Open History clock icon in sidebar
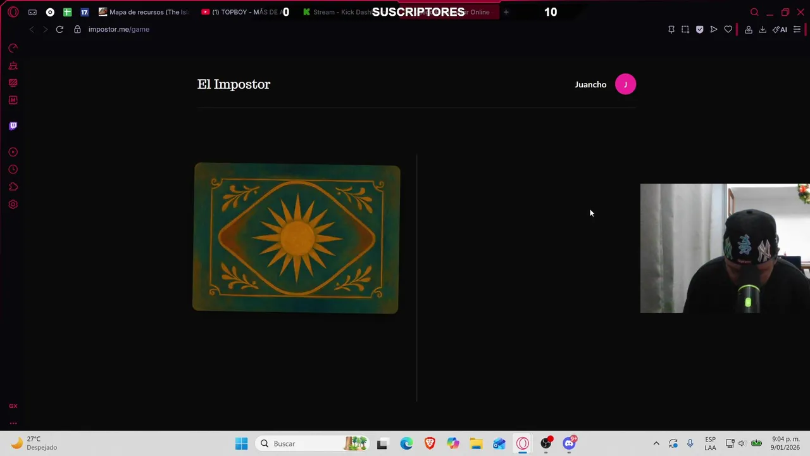 13,169
